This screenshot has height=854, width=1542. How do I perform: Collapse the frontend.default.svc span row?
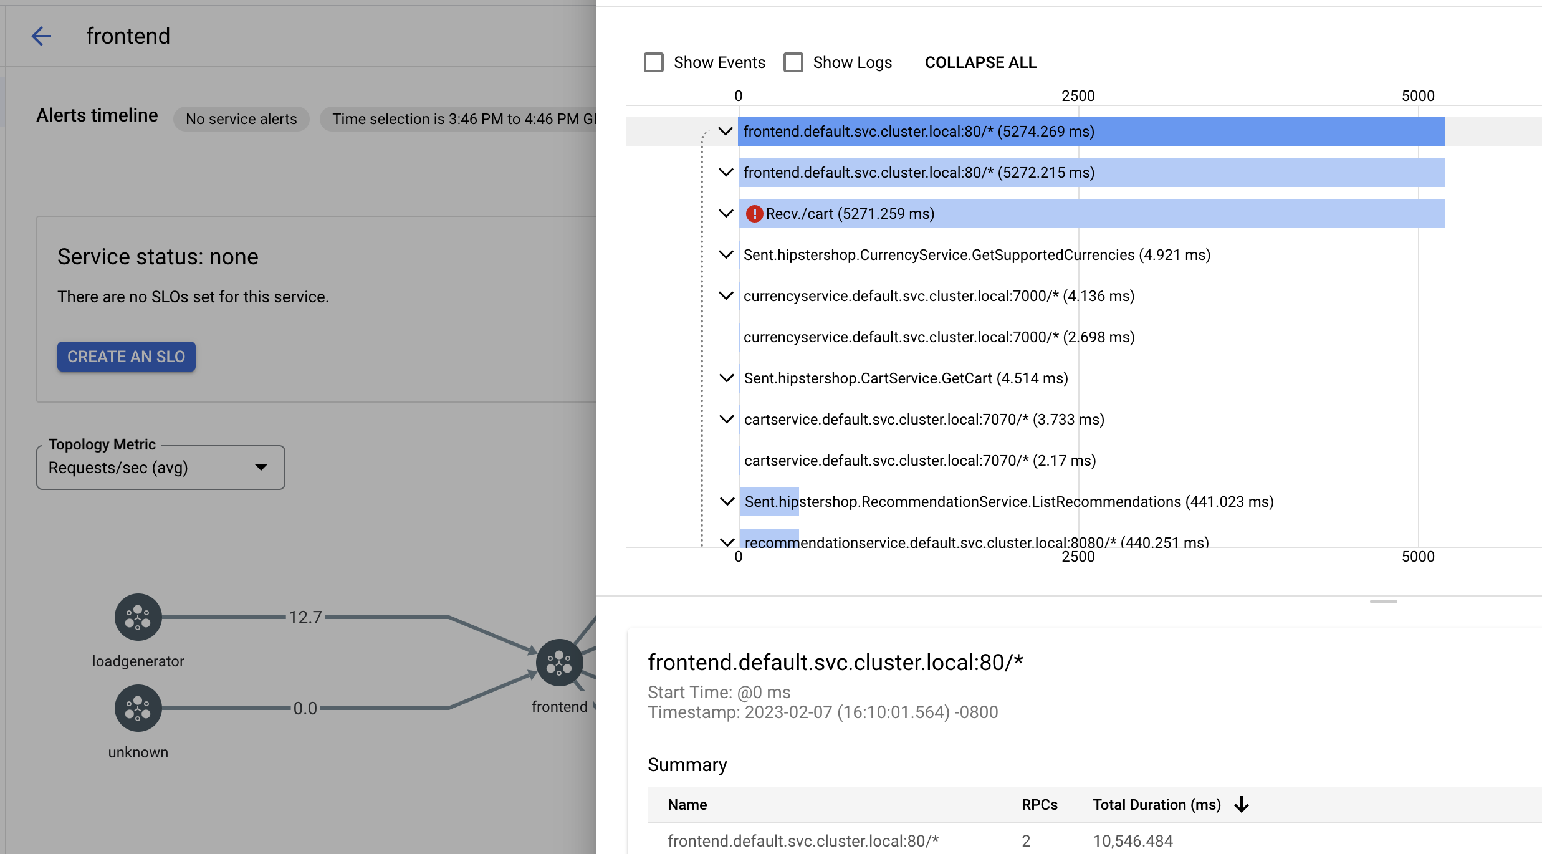pyautogui.click(x=726, y=132)
